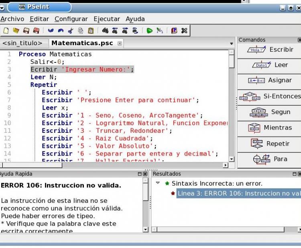Insert an Escribir command from panel
301x248 pixels.
pos(269,50)
